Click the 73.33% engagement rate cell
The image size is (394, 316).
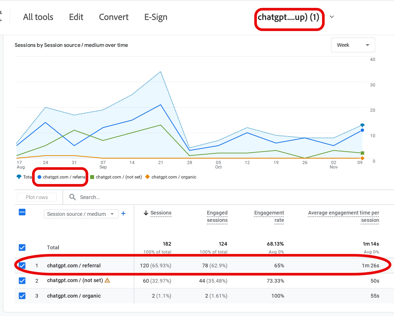275,281
